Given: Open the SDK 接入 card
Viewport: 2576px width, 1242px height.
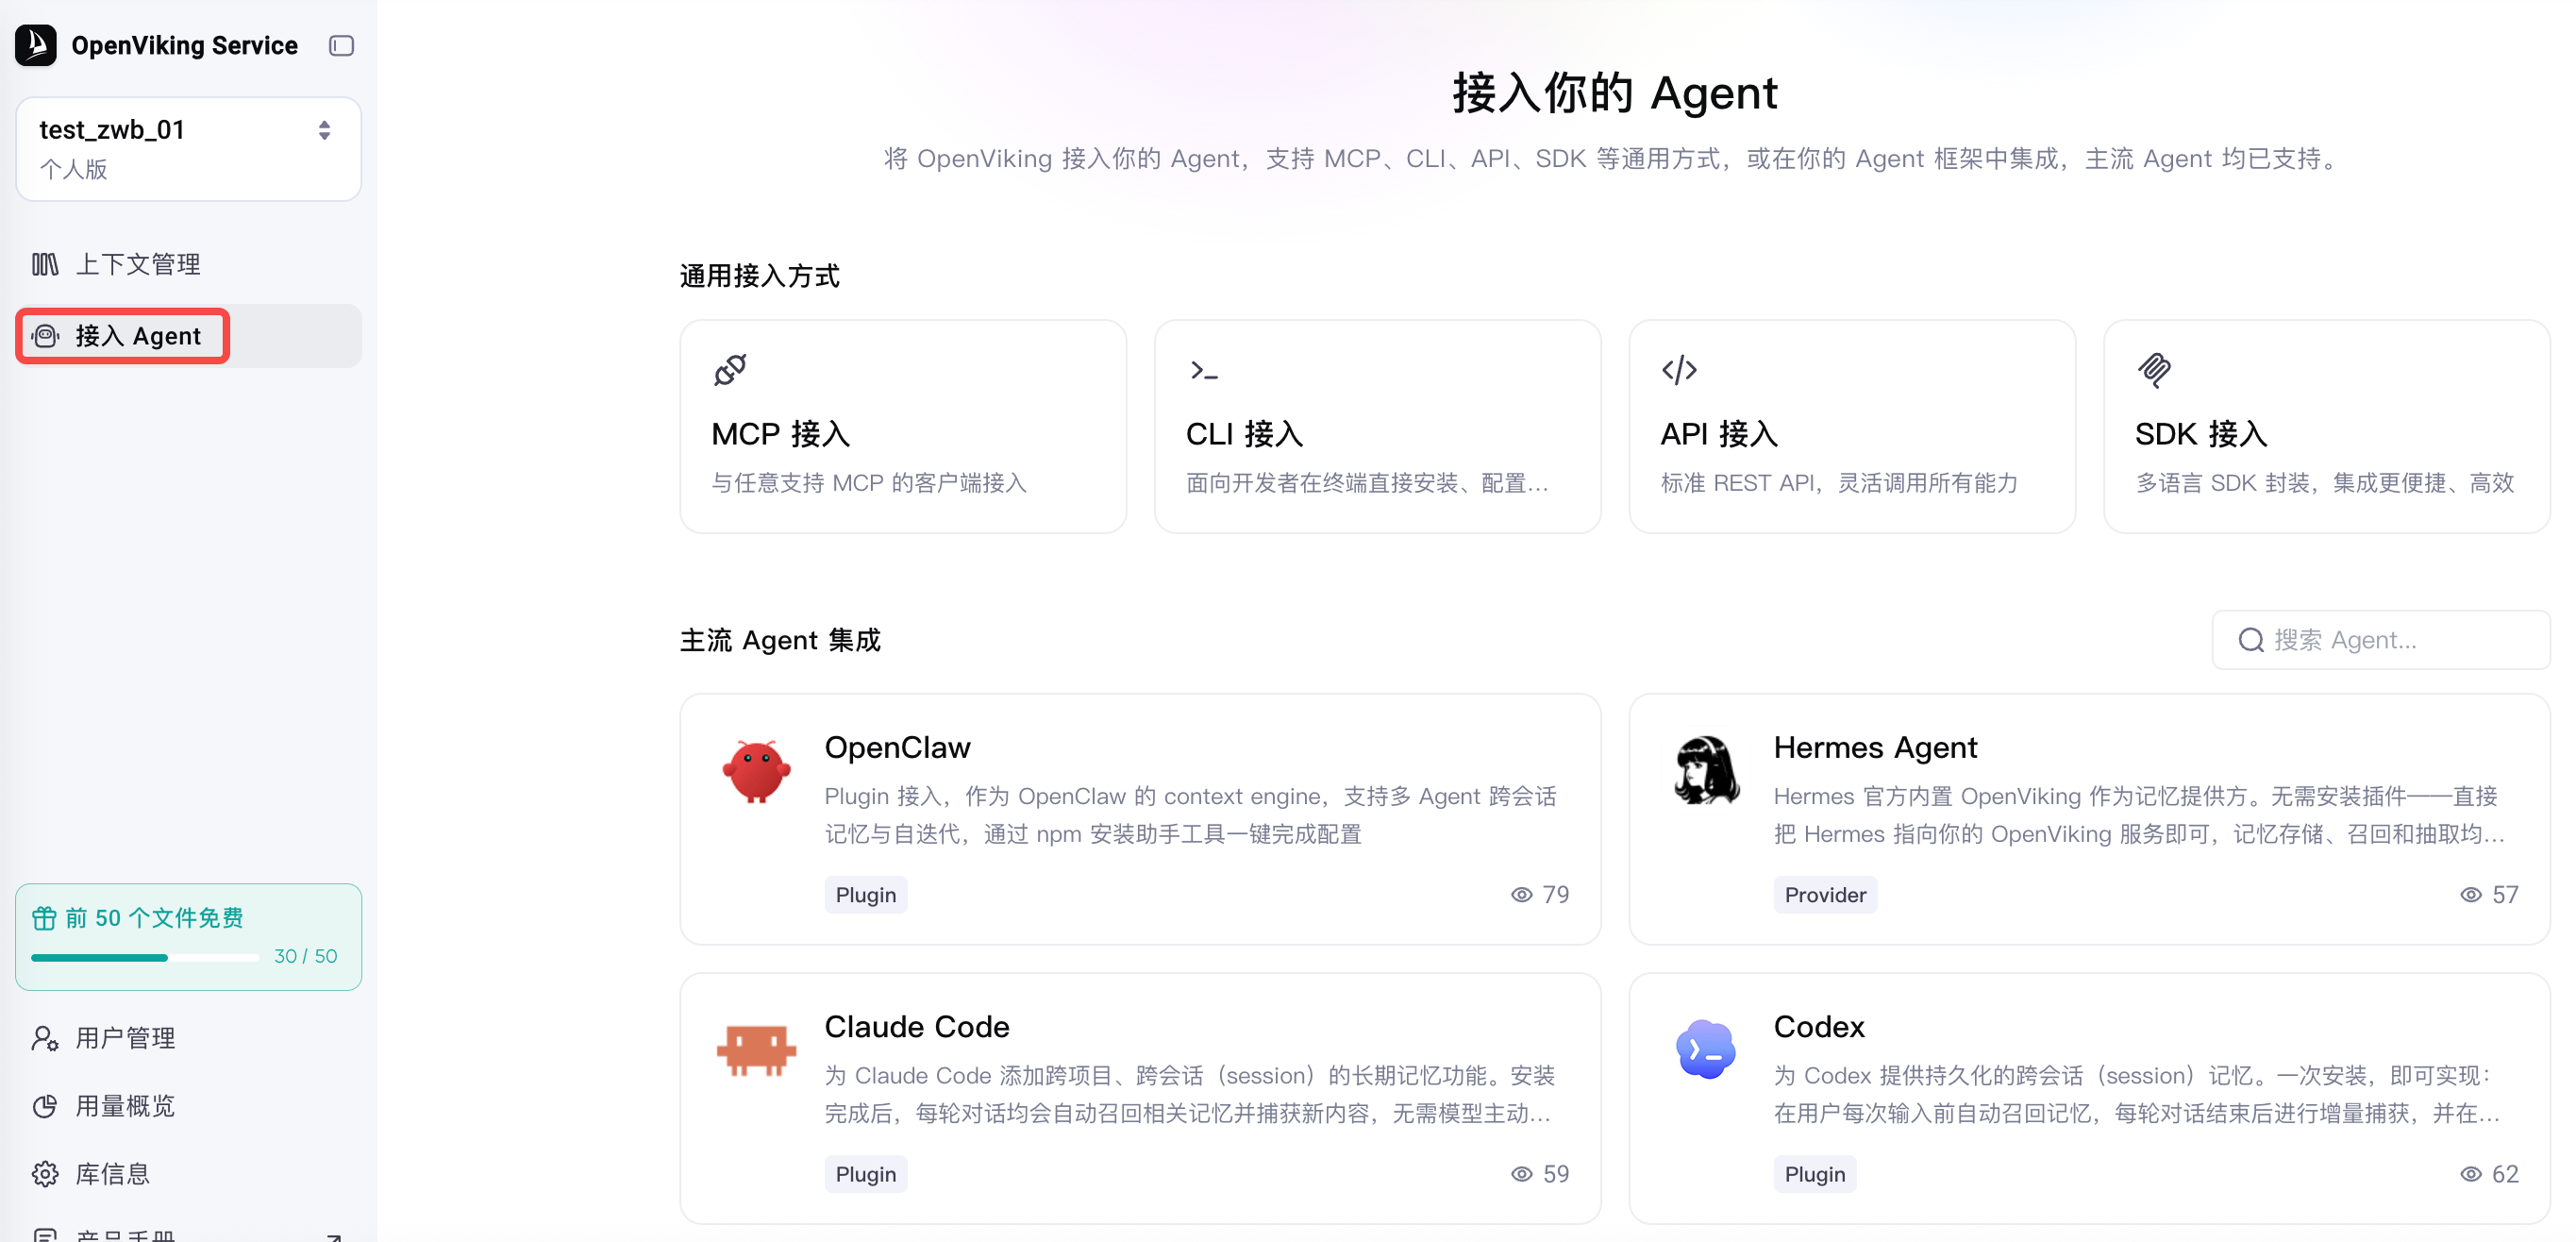Looking at the screenshot, I should click(2327, 427).
